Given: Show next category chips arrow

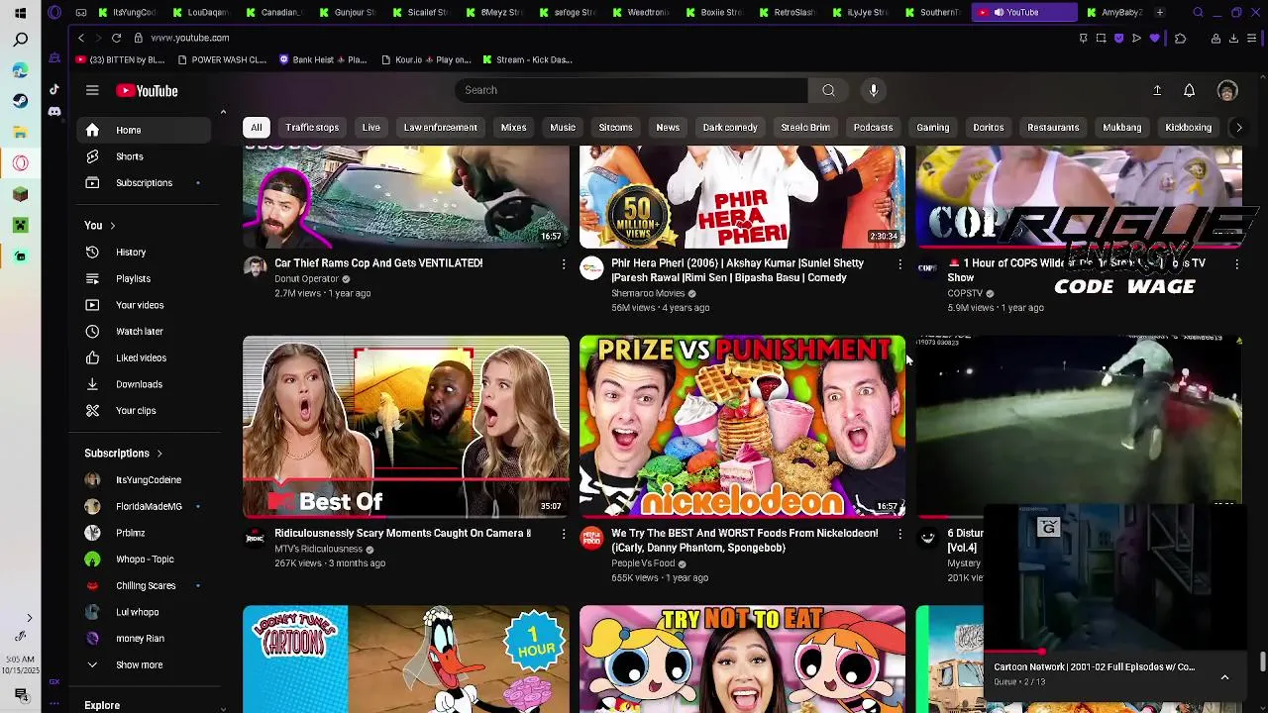Looking at the screenshot, I should (x=1238, y=127).
